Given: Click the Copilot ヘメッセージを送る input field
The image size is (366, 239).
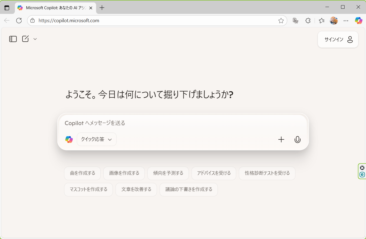Looking at the screenshot, I should [183, 123].
